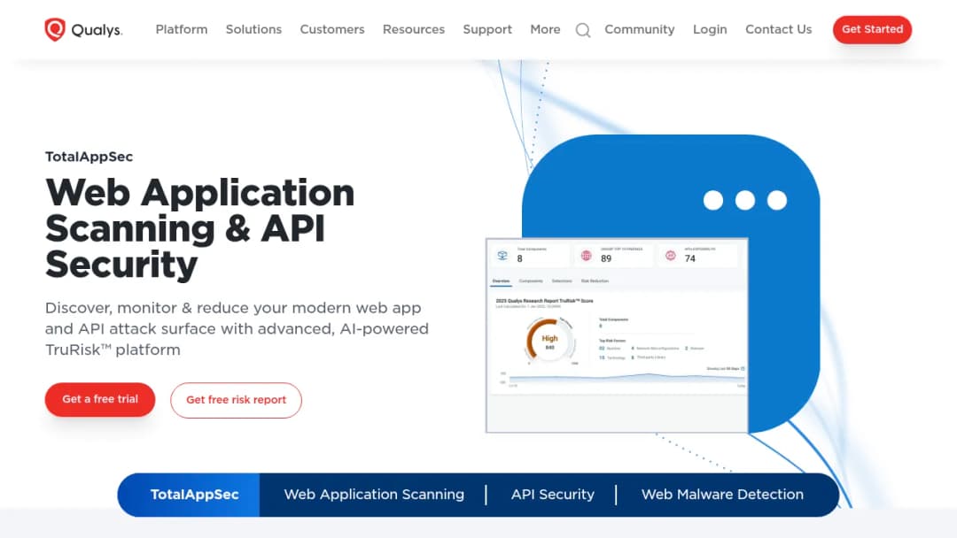The image size is (957, 538).
Task: Switch to Web Malware Detection tab
Action: [x=722, y=495]
